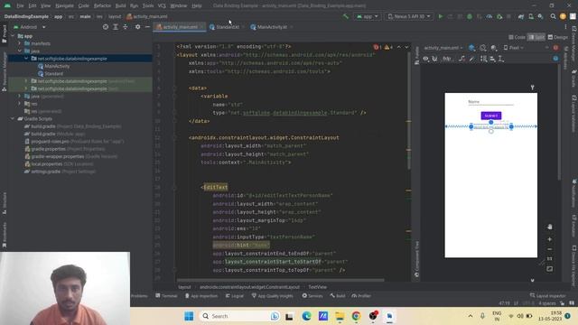
Task: Select the Submit button in design preview
Action: pyautogui.click(x=491, y=116)
